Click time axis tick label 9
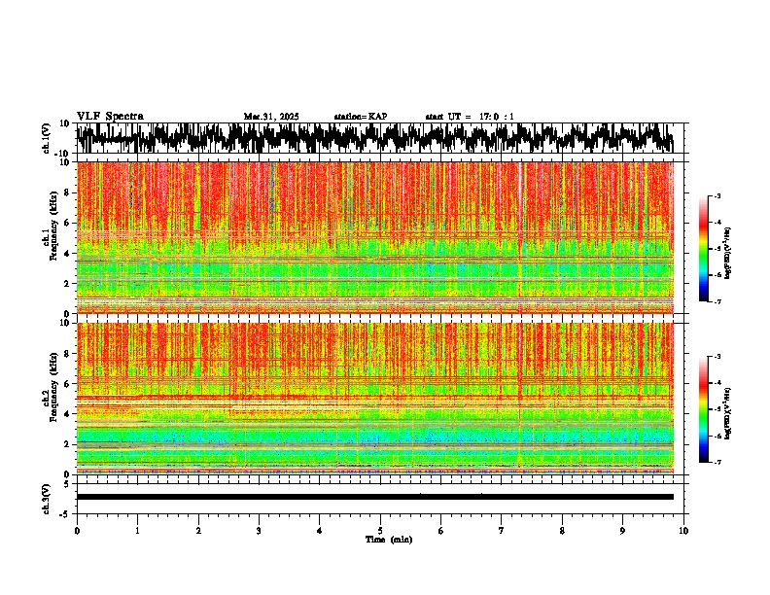Image resolution: width=770 pixels, height=595 pixels. (622, 531)
